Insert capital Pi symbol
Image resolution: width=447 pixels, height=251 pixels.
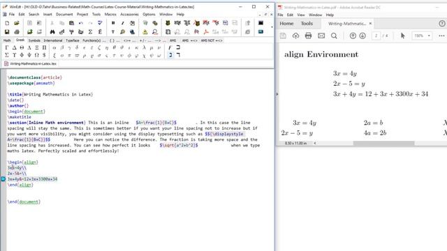click(44, 47)
